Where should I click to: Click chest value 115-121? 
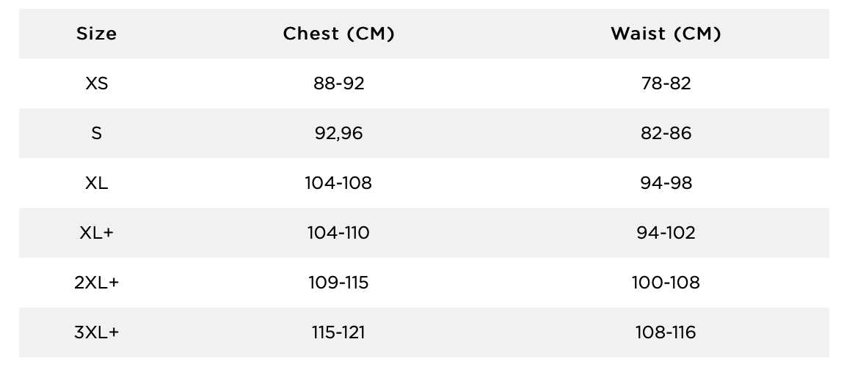tap(338, 332)
